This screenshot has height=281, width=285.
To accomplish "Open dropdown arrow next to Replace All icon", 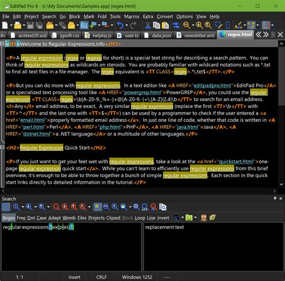I will 89,207.
